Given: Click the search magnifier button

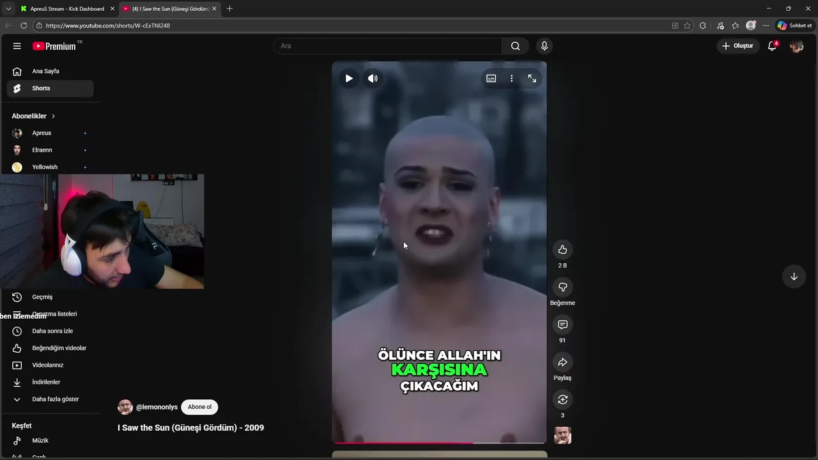Looking at the screenshot, I should tap(515, 46).
